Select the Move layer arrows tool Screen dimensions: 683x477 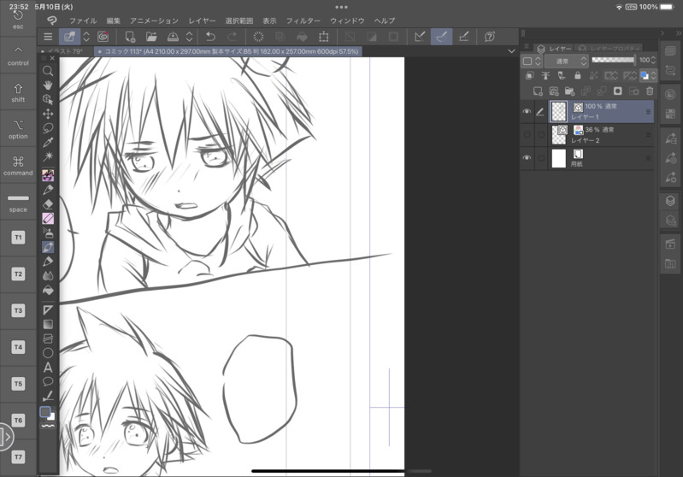pyautogui.click(x=48, y=114)
